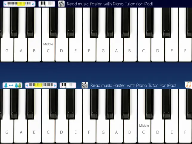
Task: Shift bottom keyboard range left with arrow
Action: pyautogui.click(x=27, y=85)
